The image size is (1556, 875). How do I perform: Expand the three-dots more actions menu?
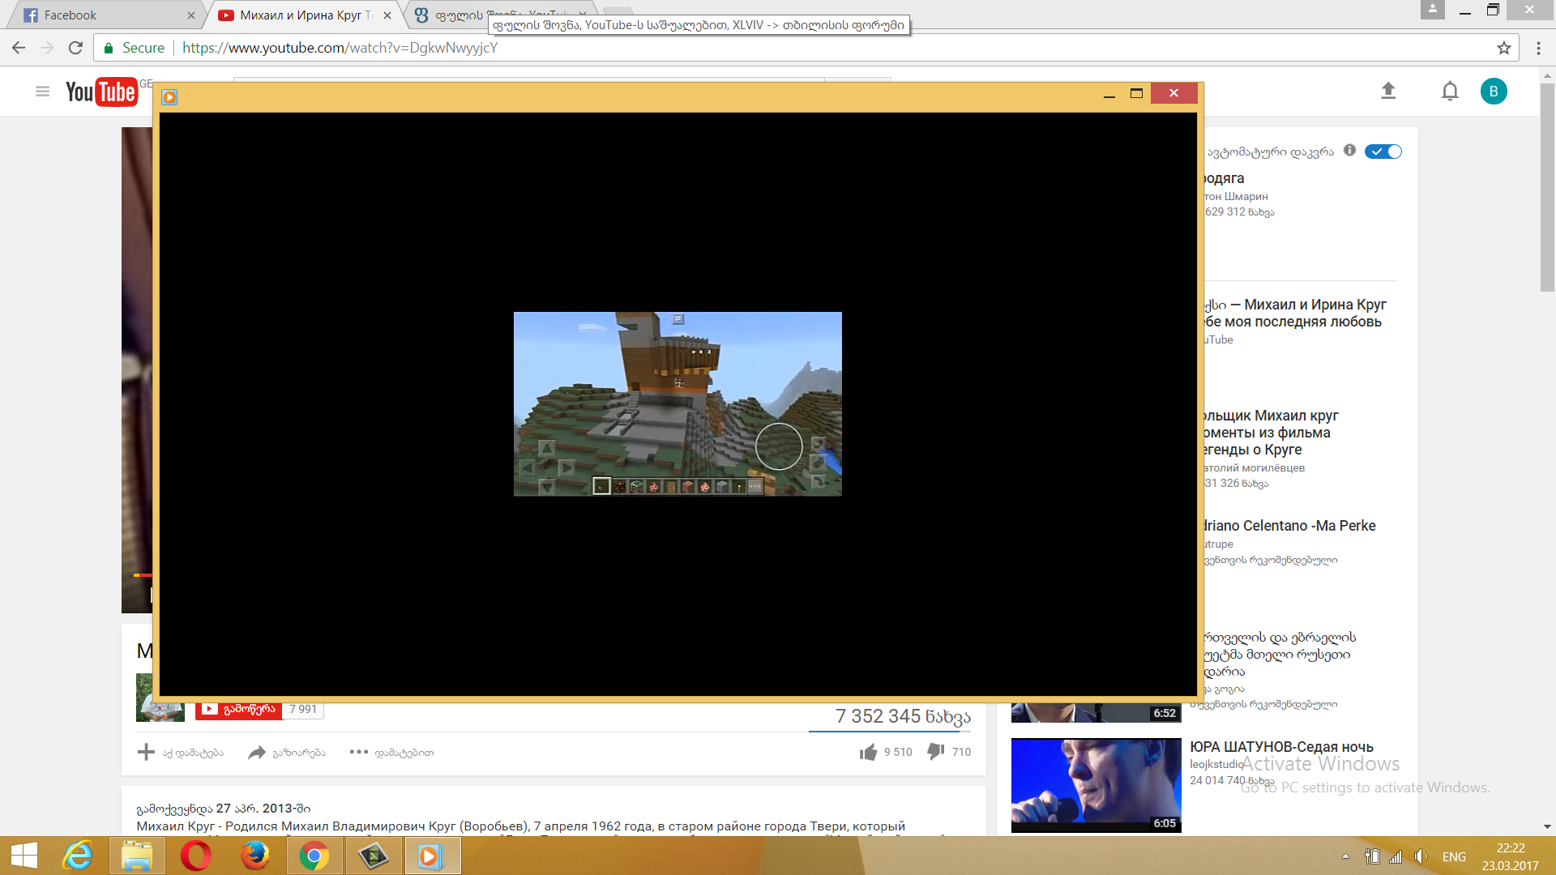(x=359, y=752)
